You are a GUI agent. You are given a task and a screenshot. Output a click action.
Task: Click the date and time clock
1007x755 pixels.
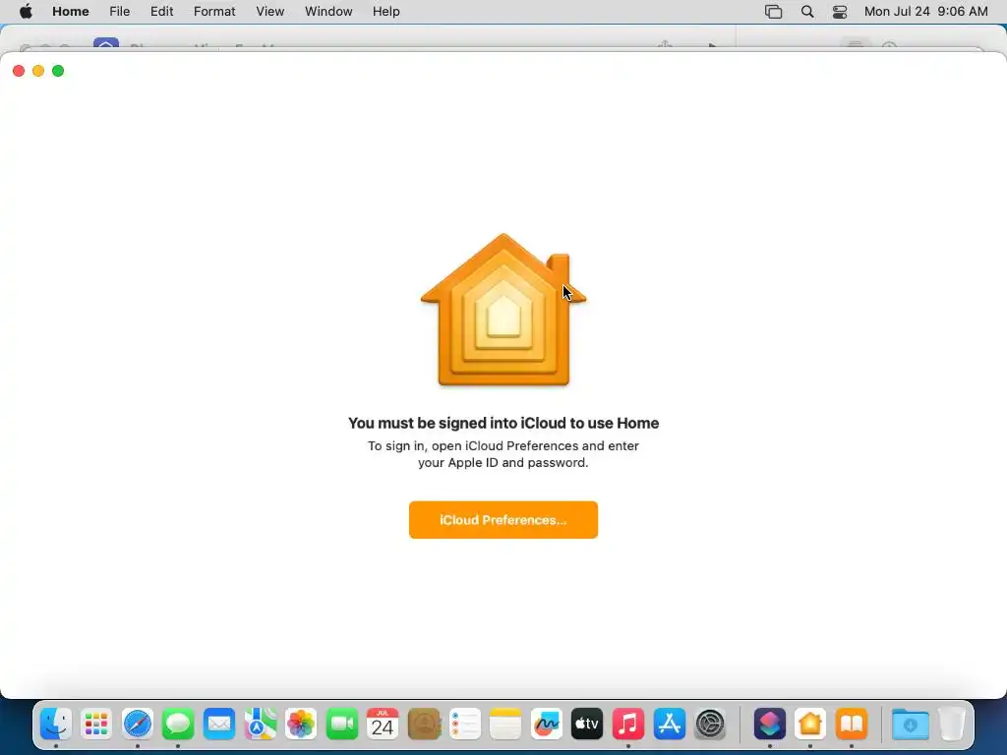point(925,12)
